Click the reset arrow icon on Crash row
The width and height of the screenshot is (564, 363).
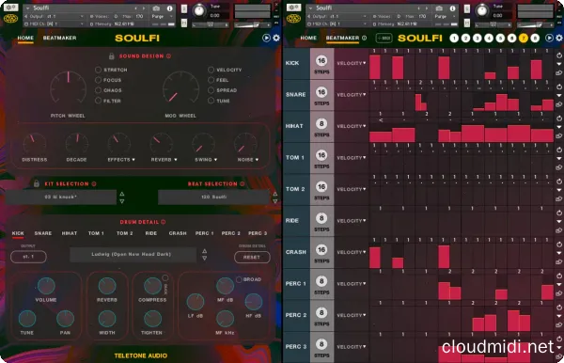[x=559, y=245]
